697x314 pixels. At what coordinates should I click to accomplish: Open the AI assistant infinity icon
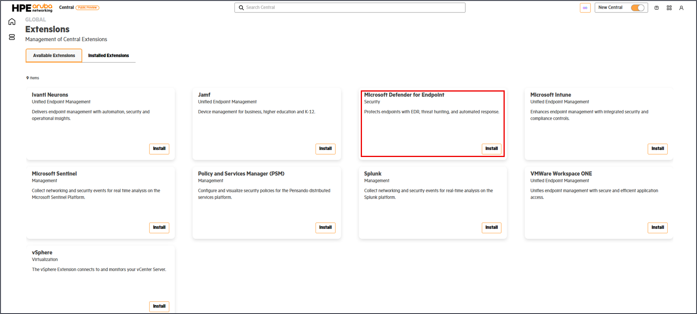pos(585,8)
